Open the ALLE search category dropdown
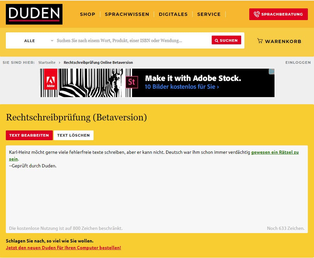The width and height of the screenshot is (314, 258). point(39,41)
